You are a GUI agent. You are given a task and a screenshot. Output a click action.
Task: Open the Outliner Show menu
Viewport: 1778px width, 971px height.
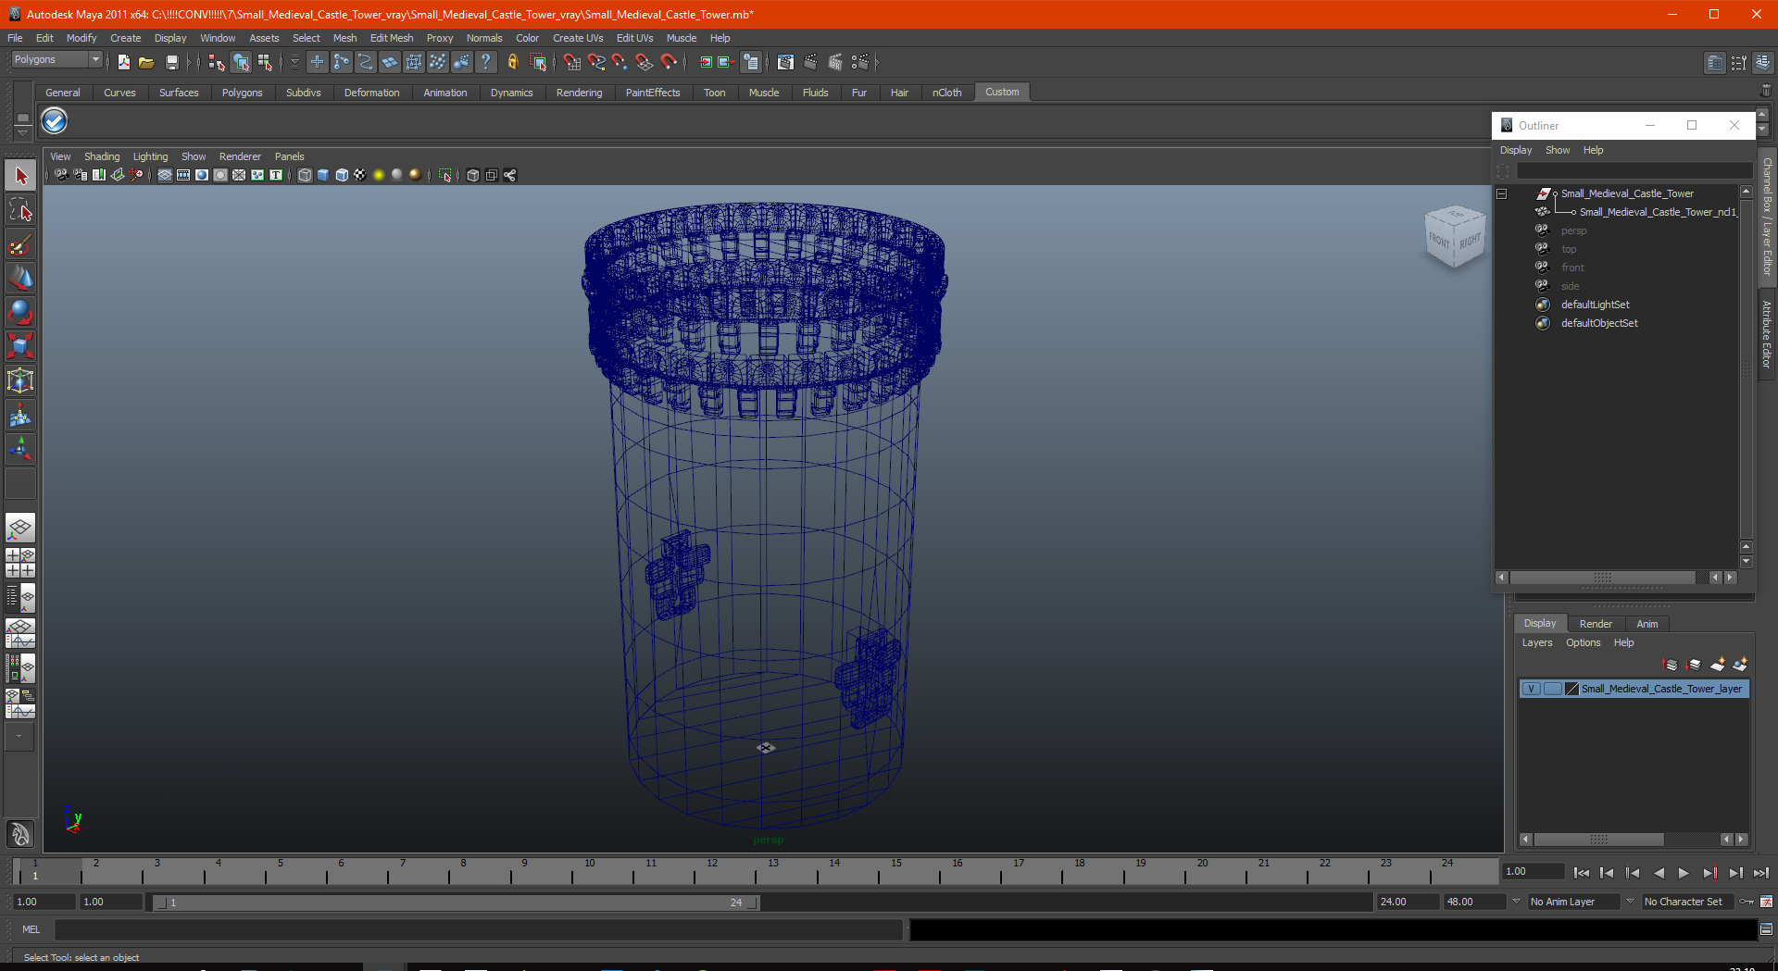tap(1558, 150)
